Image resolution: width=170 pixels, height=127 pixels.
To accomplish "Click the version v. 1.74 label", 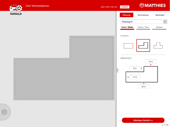I will pos(165,125).
